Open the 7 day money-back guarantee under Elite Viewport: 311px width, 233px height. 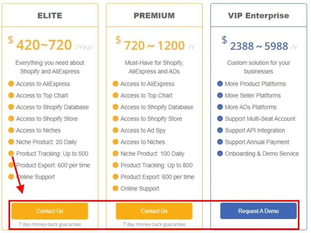[x=50, y=224]
